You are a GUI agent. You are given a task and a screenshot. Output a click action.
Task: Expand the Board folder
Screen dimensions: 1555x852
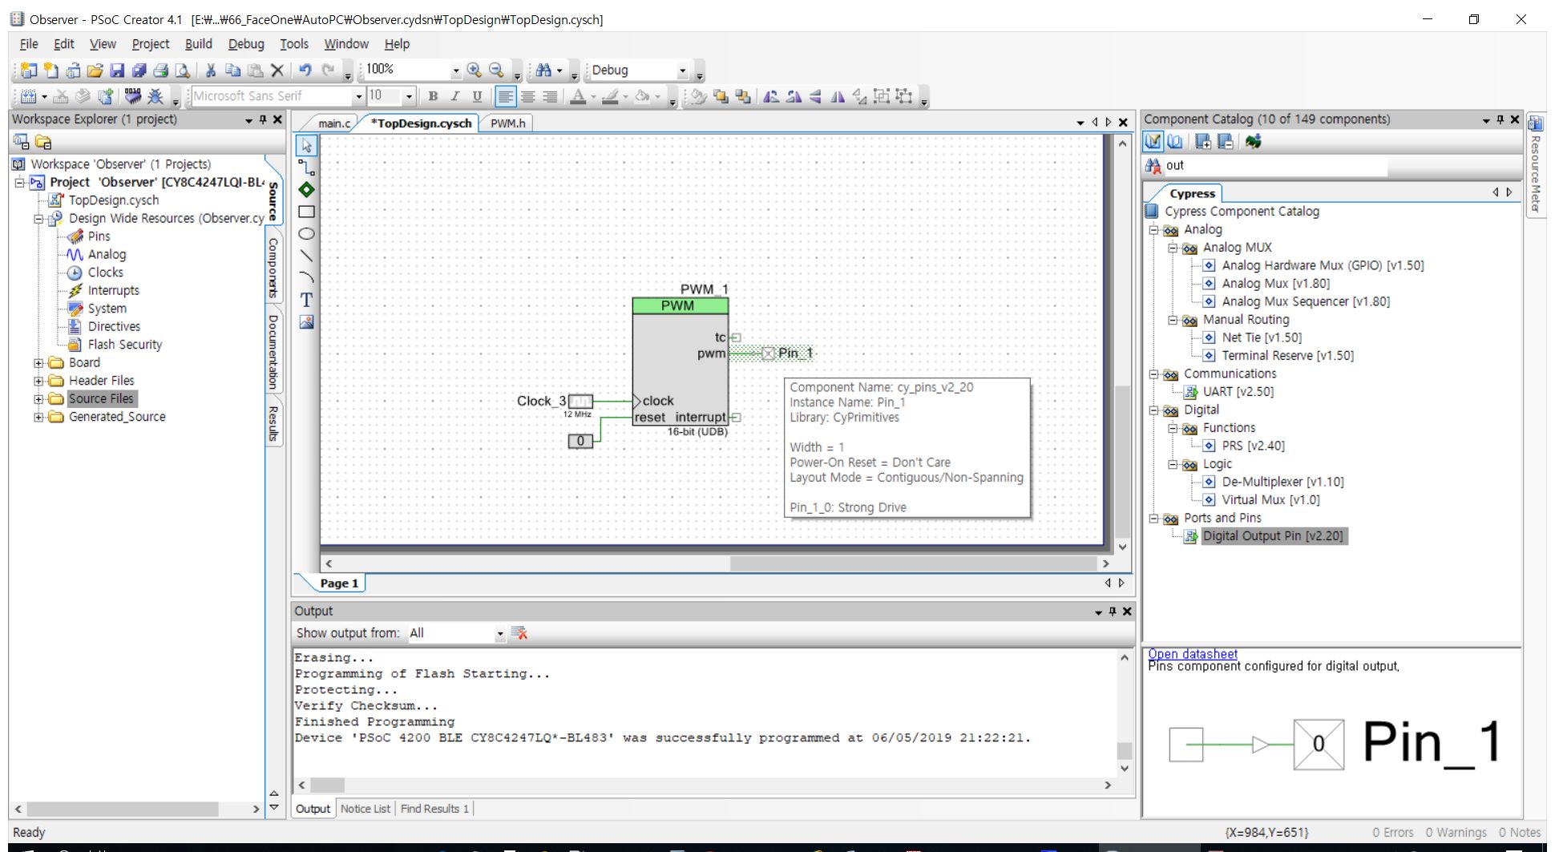click(38, 363)
